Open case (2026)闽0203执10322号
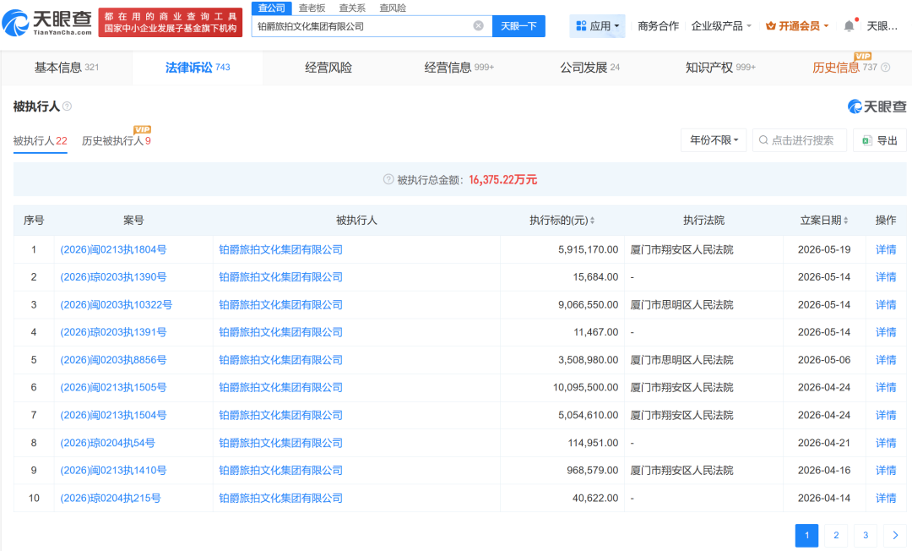912x551 pixels. (117, 305)
